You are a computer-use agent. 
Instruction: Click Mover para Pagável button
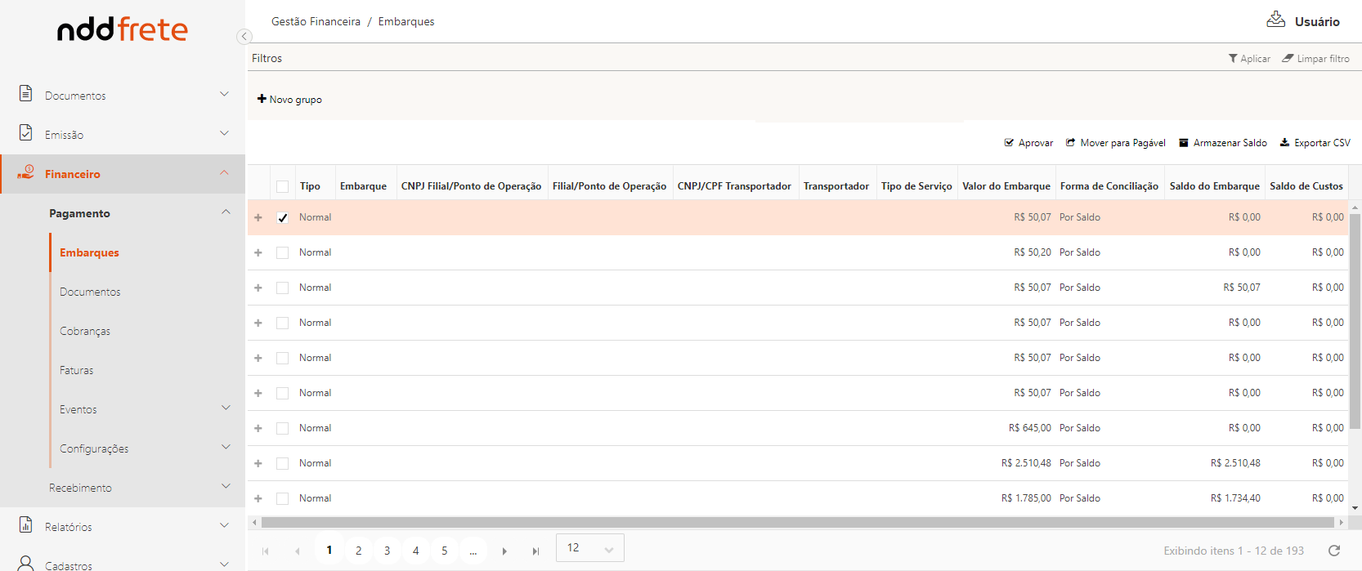pyautogui.click(x=1116, y=143)
